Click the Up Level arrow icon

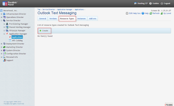pos(162,13)
